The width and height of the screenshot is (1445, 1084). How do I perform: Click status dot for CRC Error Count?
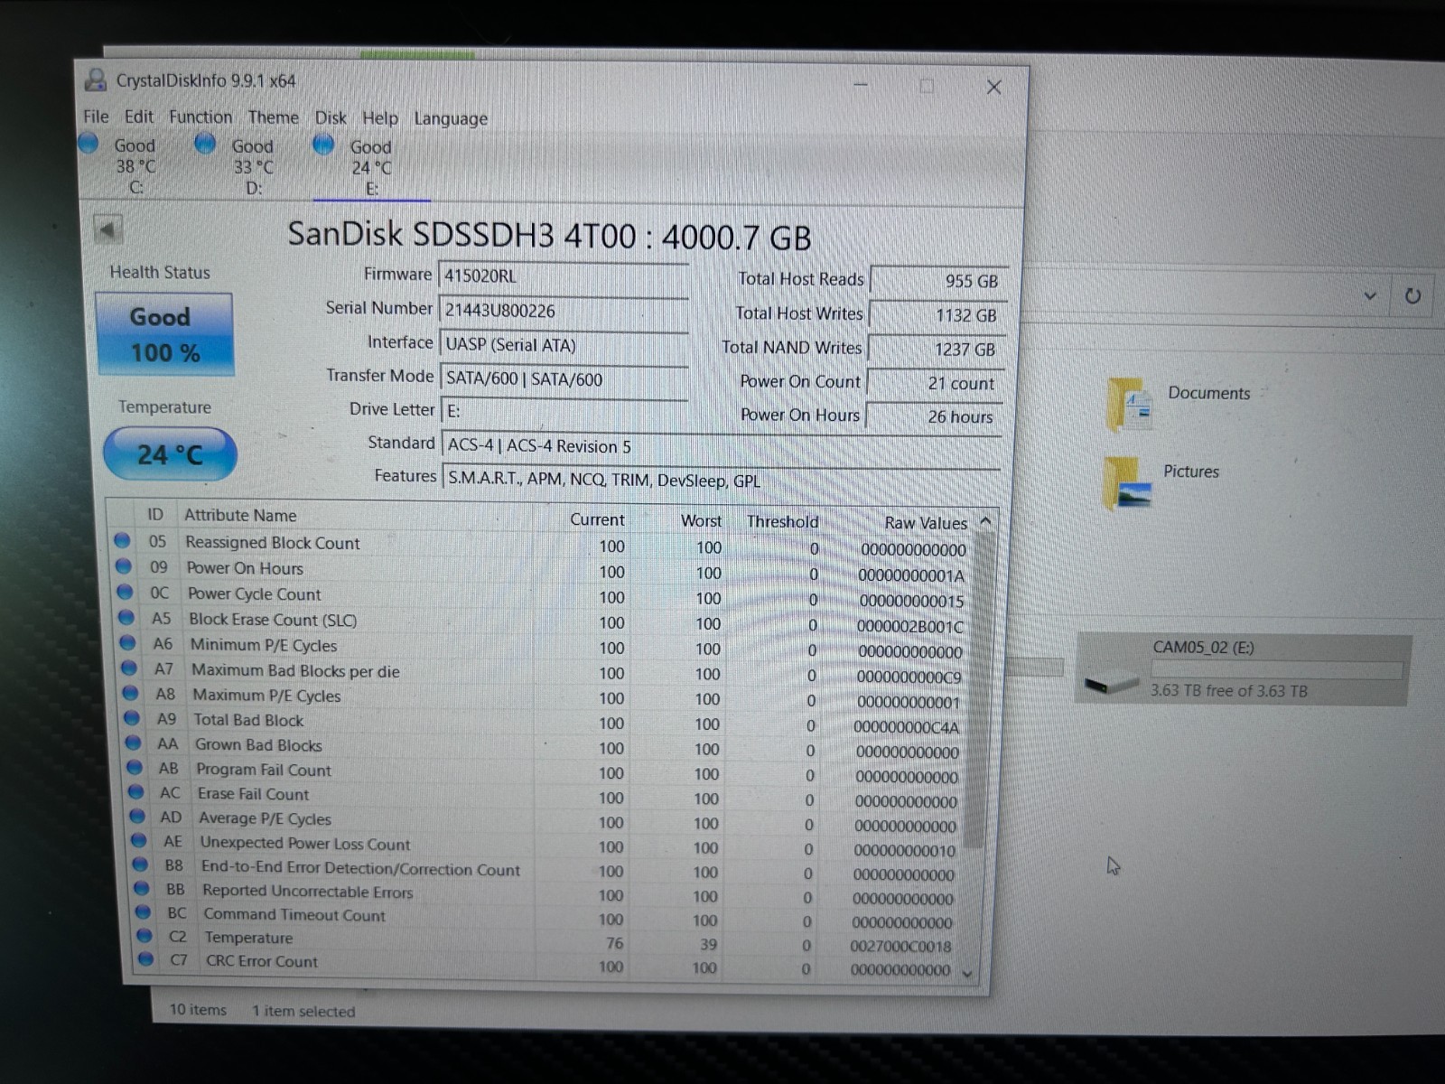tap(145, 959)
